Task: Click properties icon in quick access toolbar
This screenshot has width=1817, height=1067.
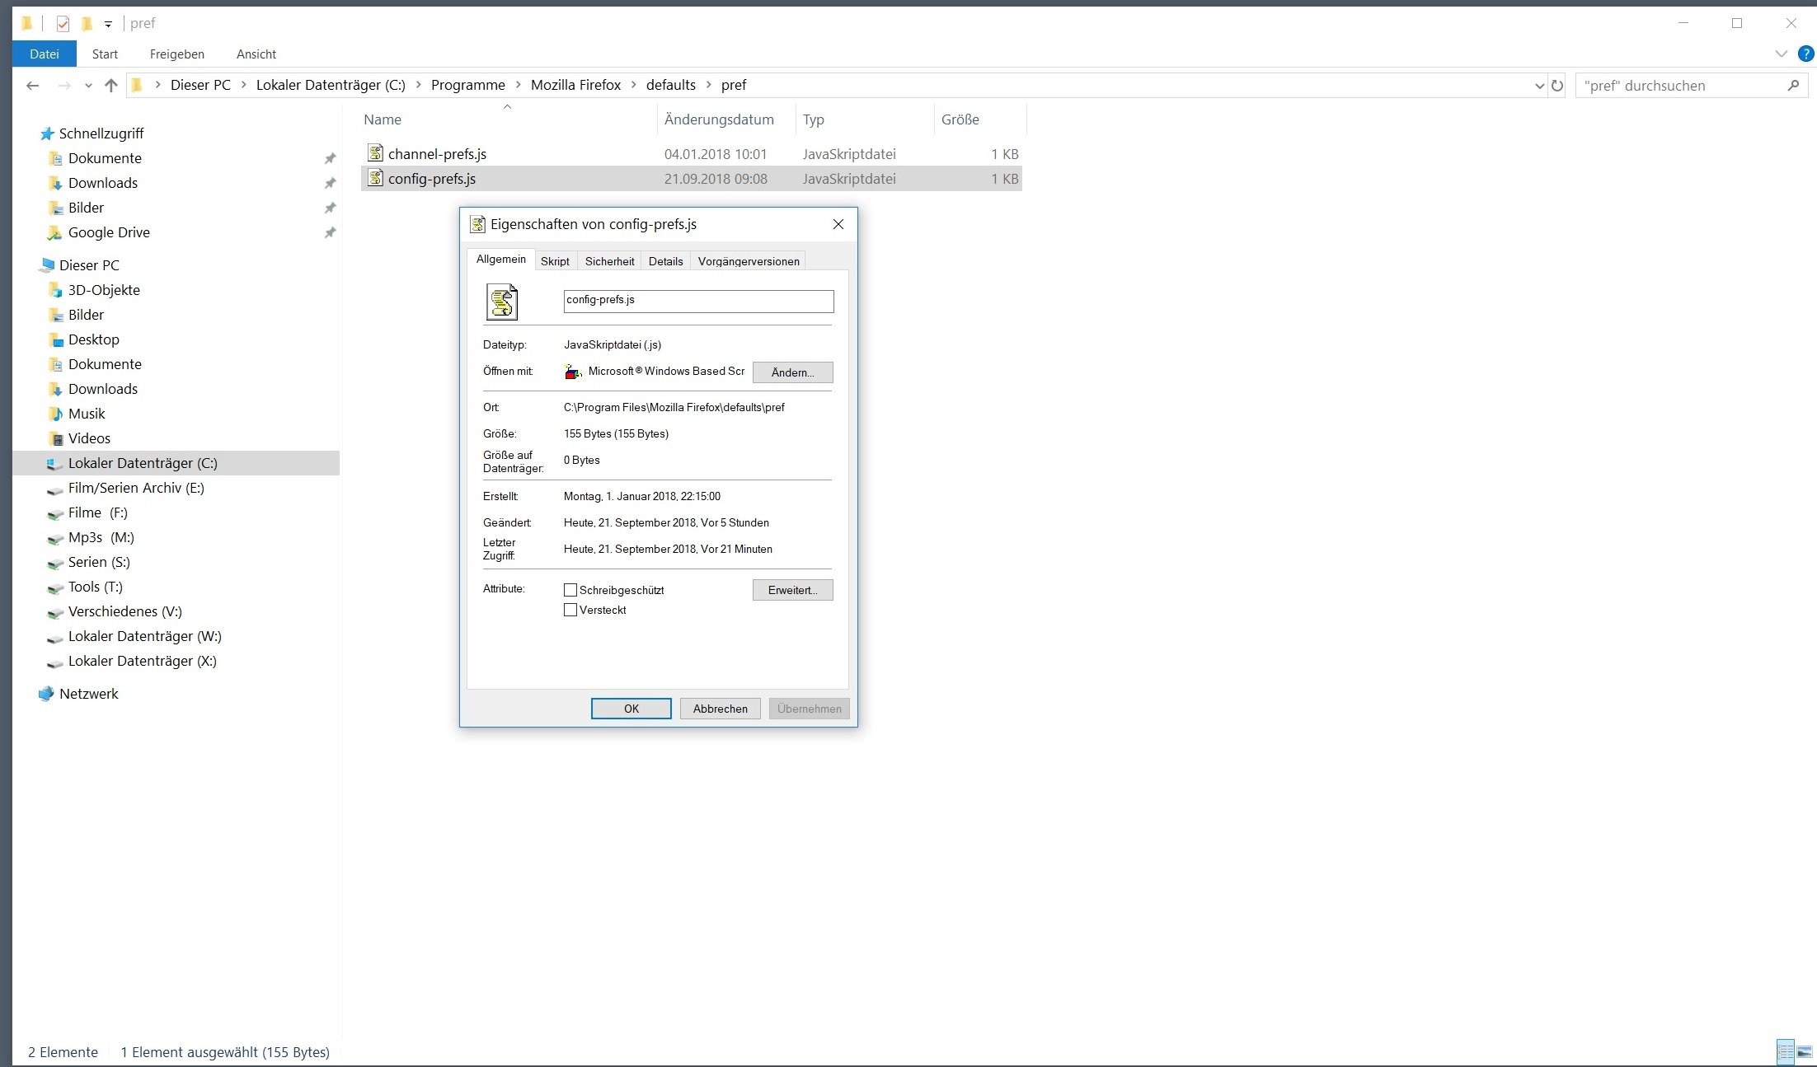Action: (63, 23)
